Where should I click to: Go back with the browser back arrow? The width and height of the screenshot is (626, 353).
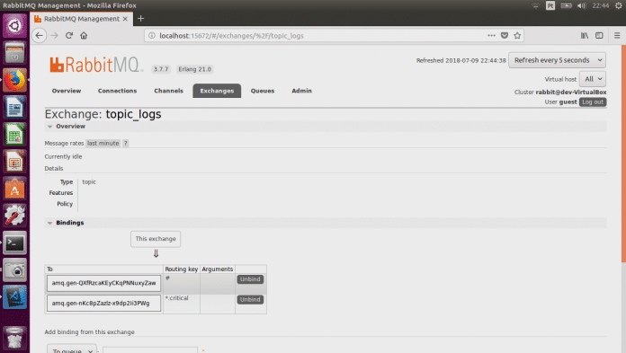pos(39,36)
